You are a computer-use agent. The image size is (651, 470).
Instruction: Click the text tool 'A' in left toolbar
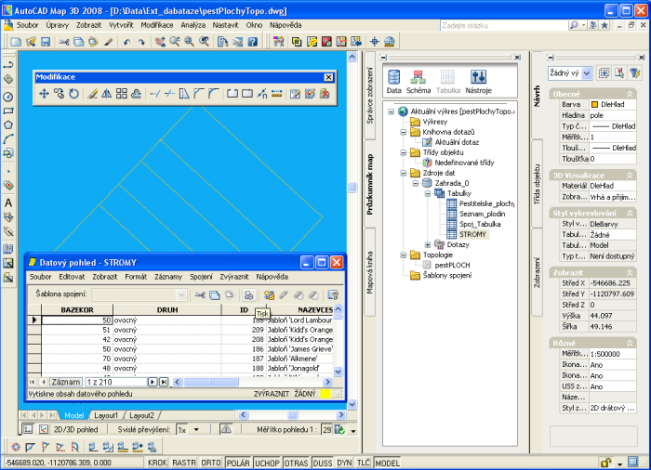[8, 202]
